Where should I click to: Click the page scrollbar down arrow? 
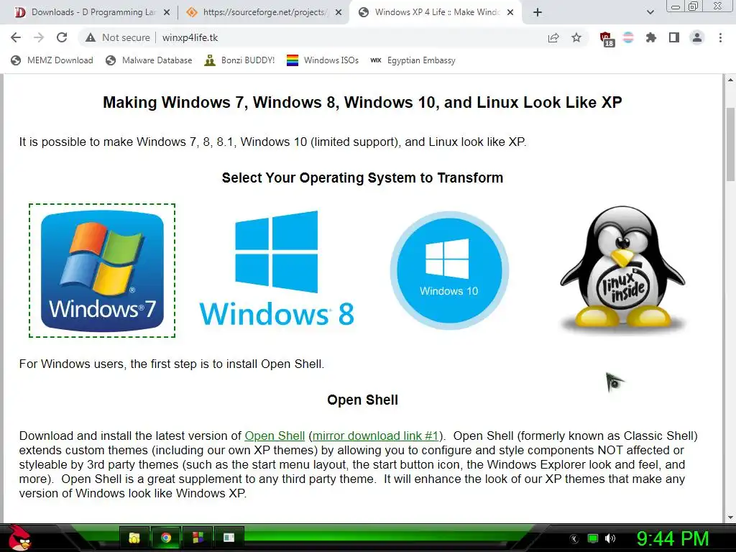pyautogui.click(x=730, y=517)
